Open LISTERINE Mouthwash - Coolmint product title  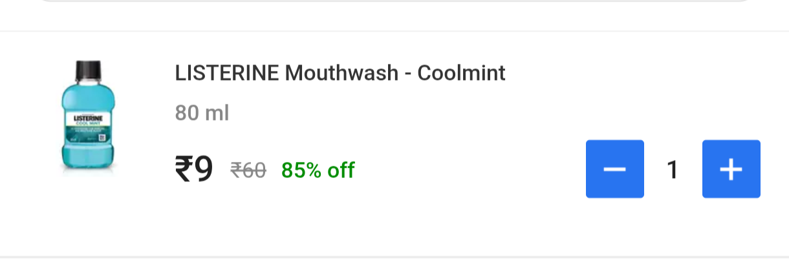[340, 73]
